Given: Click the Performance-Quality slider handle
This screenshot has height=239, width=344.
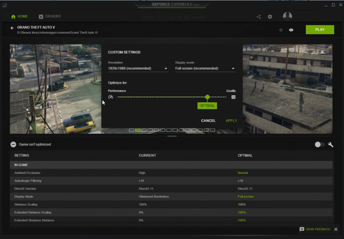Looking at the screenshot, I should pyautogui.click(x=207, y=97).
